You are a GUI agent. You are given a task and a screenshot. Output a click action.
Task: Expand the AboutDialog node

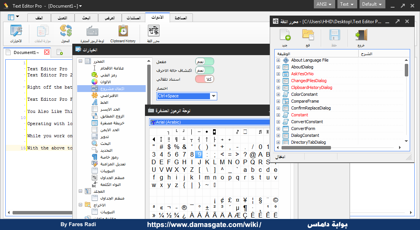point(278,67)
